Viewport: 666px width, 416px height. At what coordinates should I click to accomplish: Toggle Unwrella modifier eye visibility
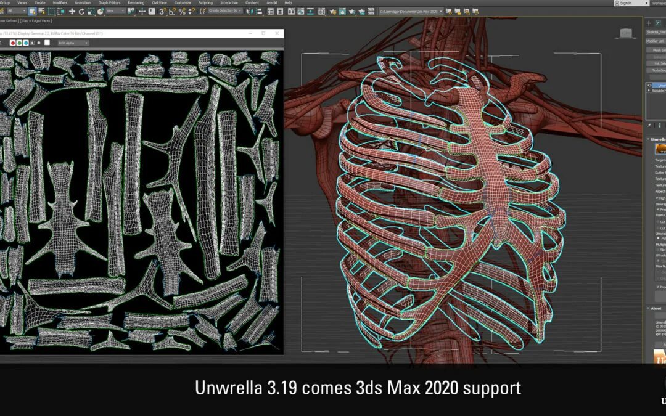click(649, 85)
